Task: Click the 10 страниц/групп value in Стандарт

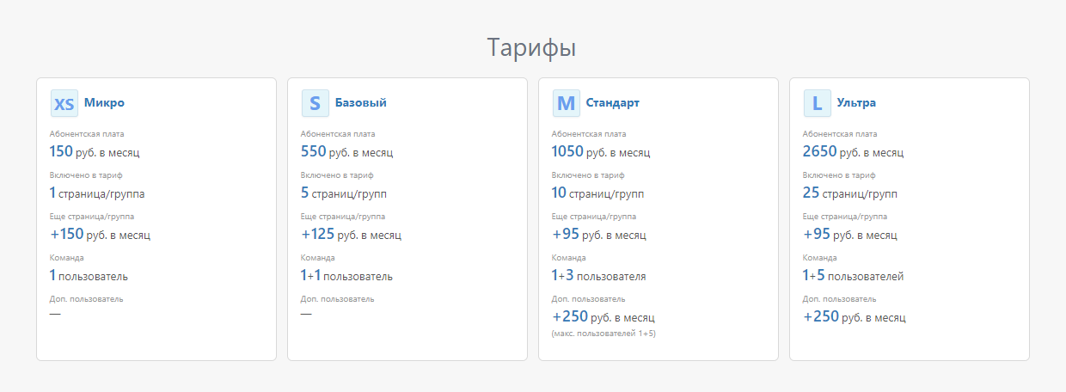Action: point(597,193)
